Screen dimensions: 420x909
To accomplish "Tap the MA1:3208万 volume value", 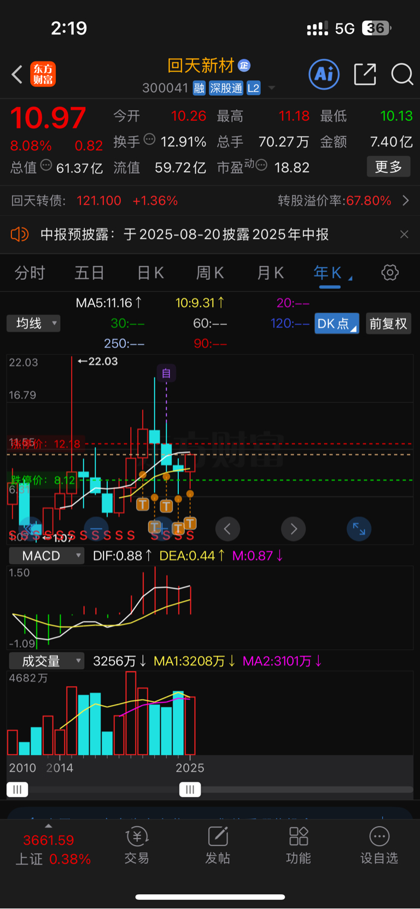I will click(x=195, y=661).
